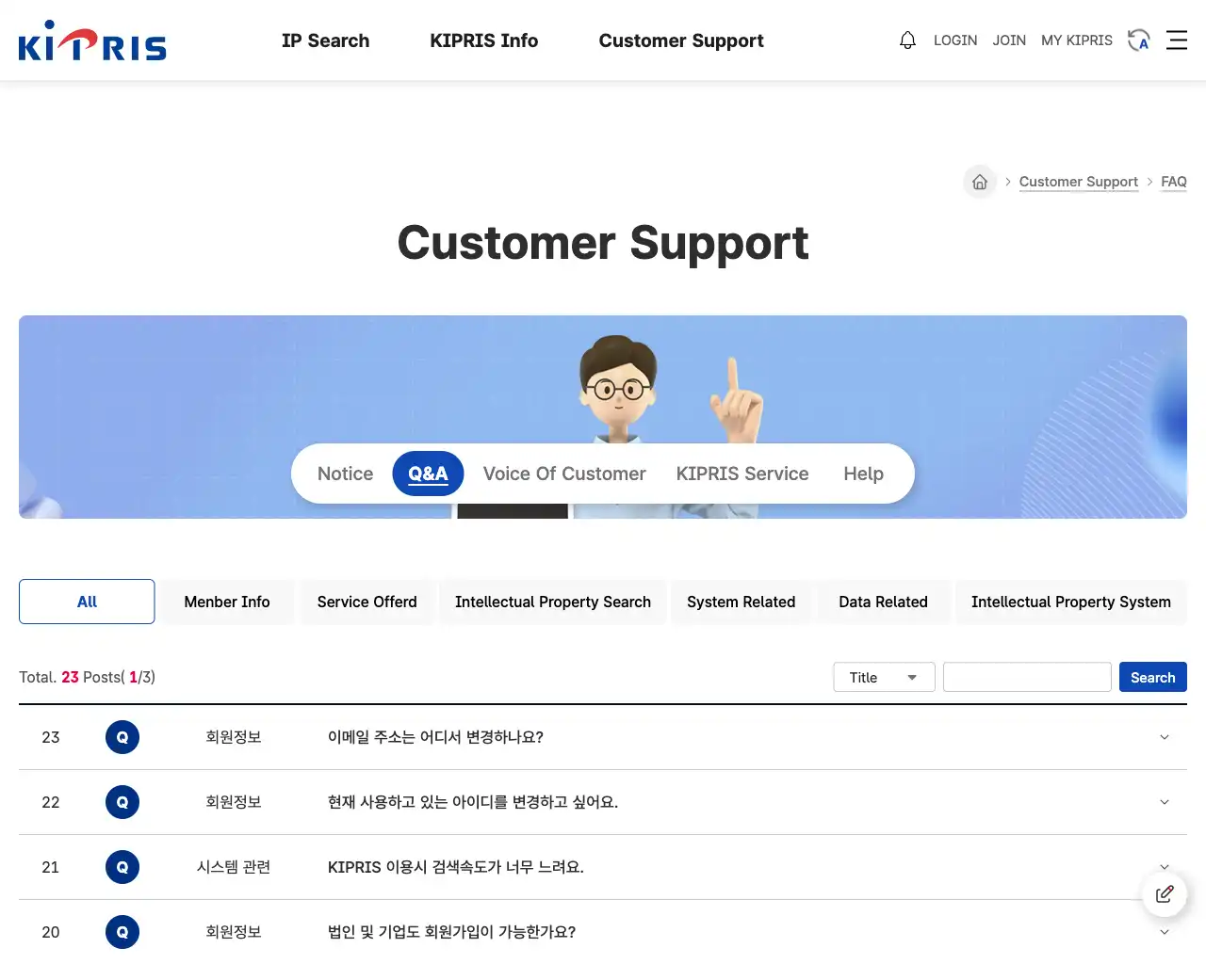Click the blue Search button
Viewport: 1206px width, 964px height.
tap(1153, 678)
